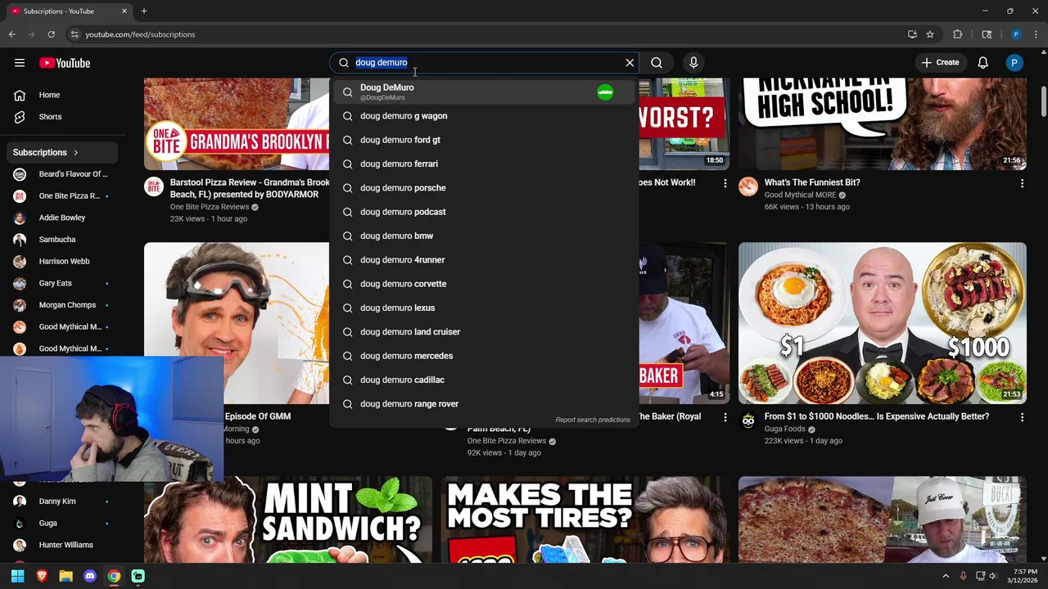Open the account avatar menu
The height and width of the screenshot is (589, 1048).
(x=1014, y=63)
